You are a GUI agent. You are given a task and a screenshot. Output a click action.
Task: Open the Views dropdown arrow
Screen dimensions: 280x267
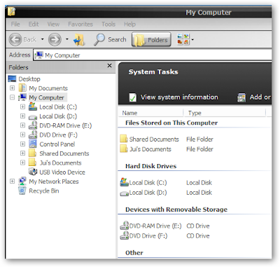pyautogui.click(x=192, y=39)
